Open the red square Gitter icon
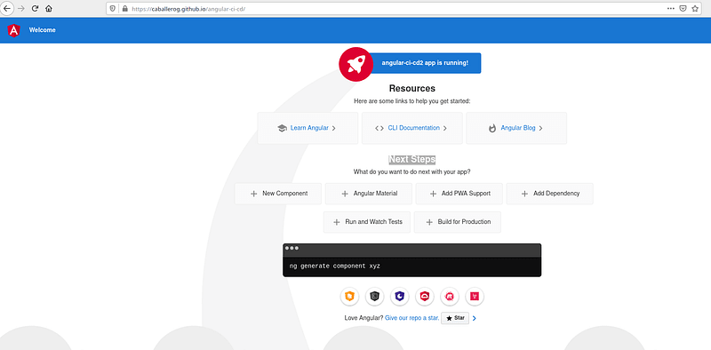The height and width of the screenshot is (350, 711). [x=475, y=297]
